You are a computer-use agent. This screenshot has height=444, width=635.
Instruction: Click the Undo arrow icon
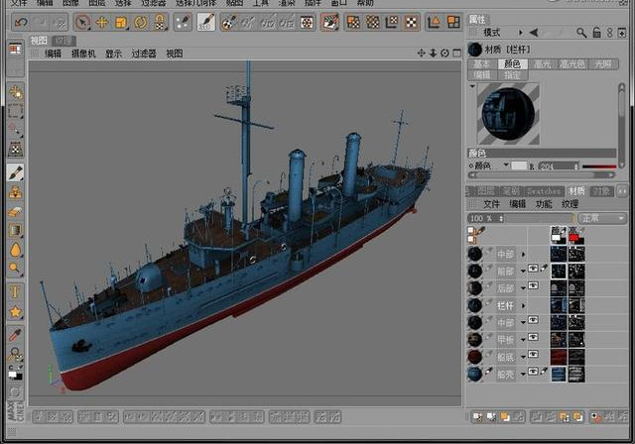tap(21, 22)
